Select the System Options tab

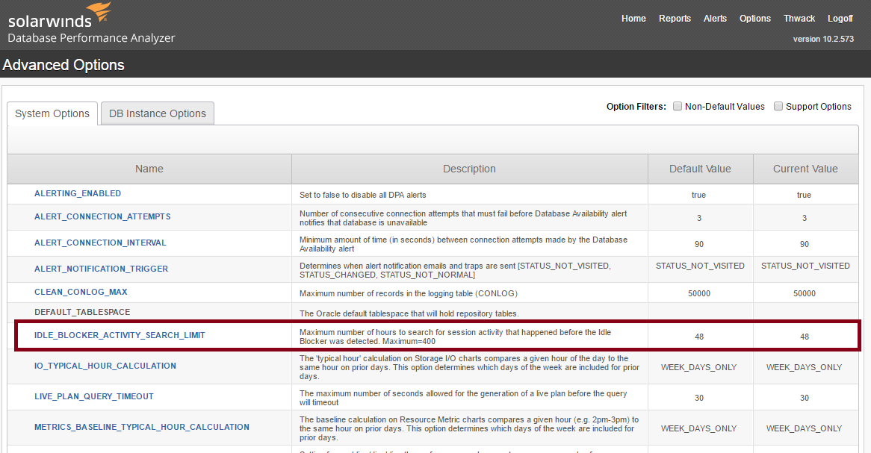click(x=52, y=113)
